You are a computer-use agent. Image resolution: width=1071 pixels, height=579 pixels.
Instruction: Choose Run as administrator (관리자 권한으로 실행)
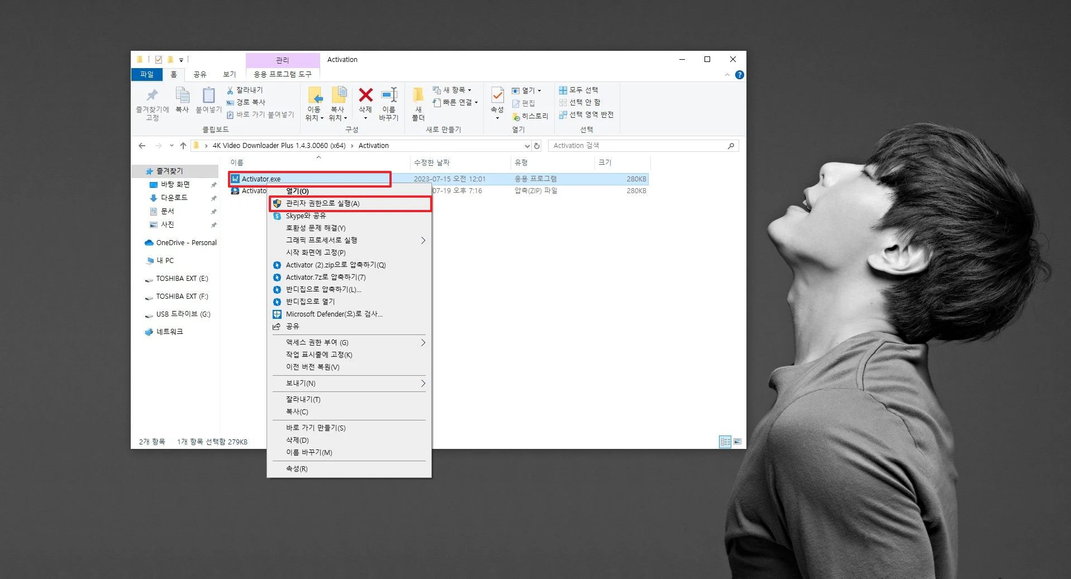[x=350, y=204]
